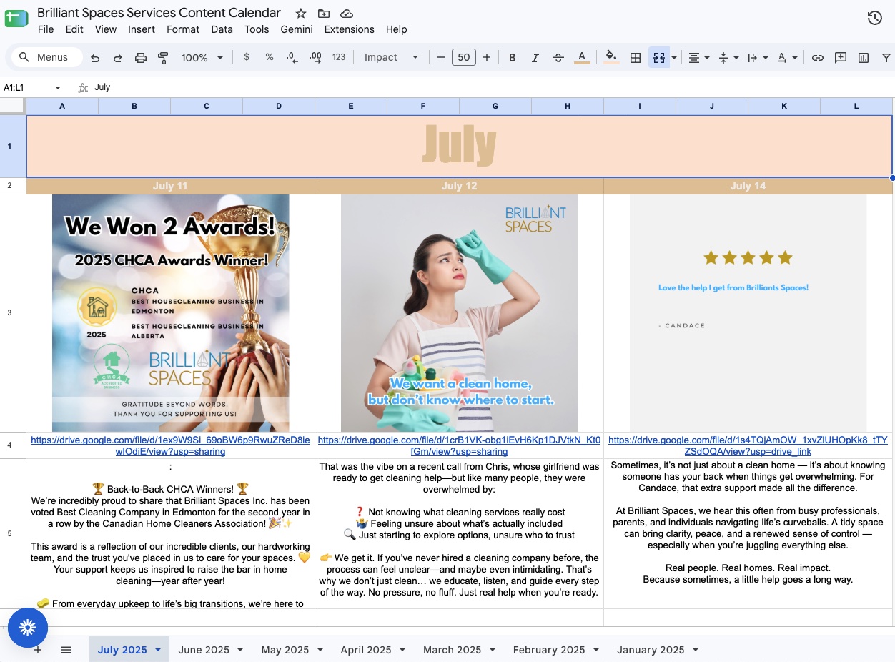Open the January 2025 tab options arrow
Screen dimensions: 895x662
696,650
